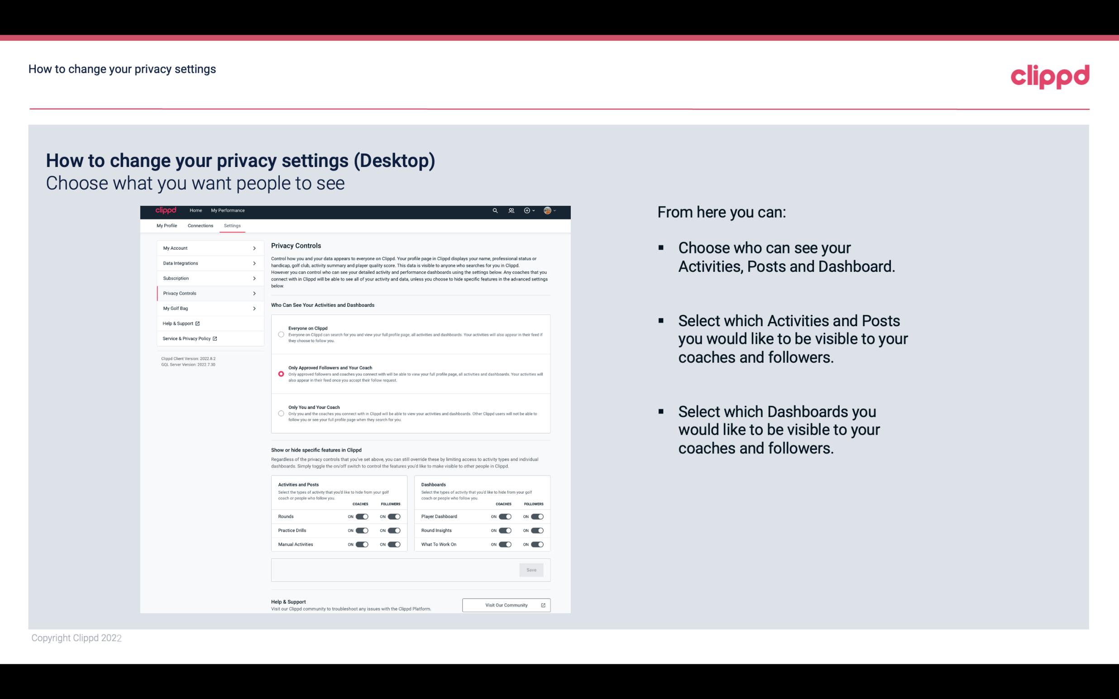This screenshot has width=1119, height=699.
Task: Click Visit Our Community button
Action: 505,605
